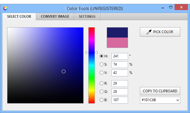Click the S value field showing 74
The width and height of the screenshot is (190, 113).
coord(119,64)
